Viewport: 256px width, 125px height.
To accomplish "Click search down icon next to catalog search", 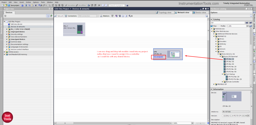I will coord(247,23).
